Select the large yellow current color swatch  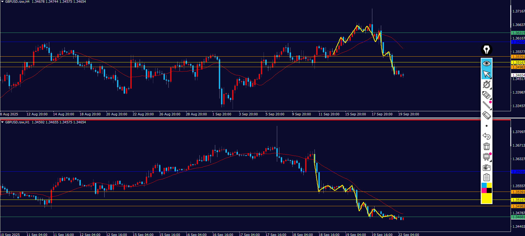487,198
